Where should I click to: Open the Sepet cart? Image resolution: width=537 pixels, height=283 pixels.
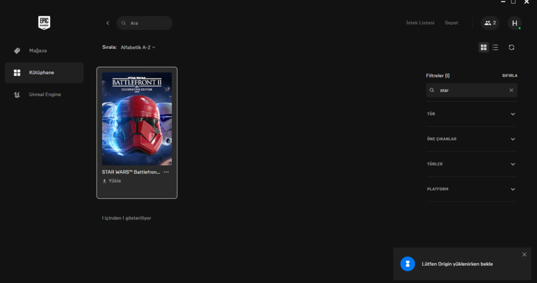pyautogui.click(x=452, y=23)
